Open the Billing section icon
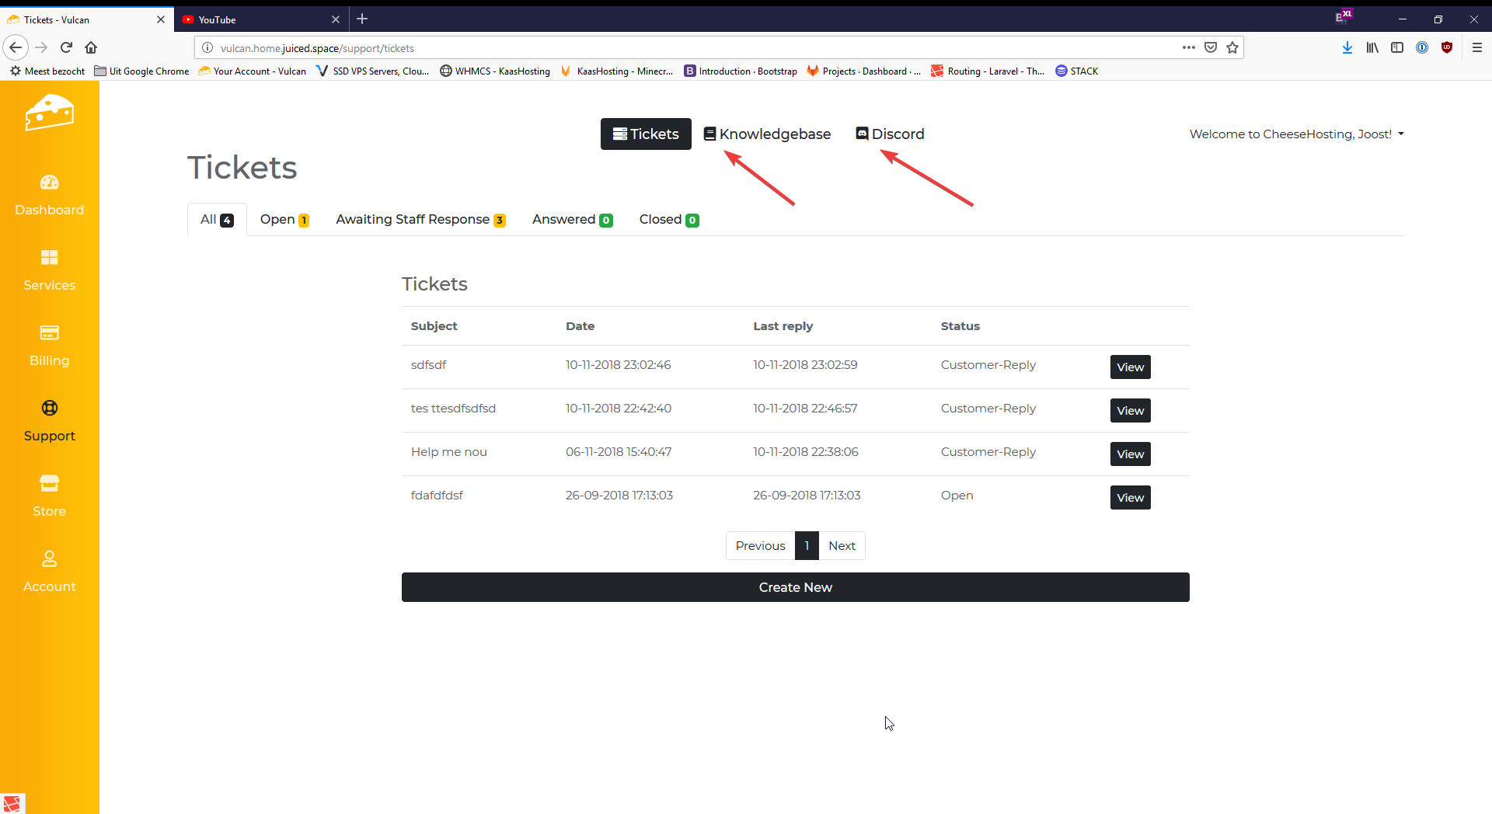This screenshot has height=814, width=1492. click(49, 333)
